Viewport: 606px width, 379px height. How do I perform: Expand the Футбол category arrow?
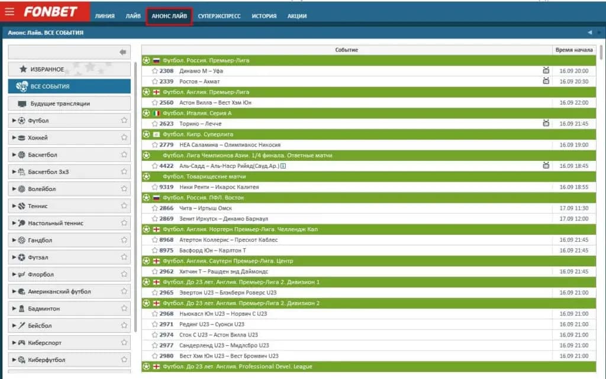tap(14, 121)
